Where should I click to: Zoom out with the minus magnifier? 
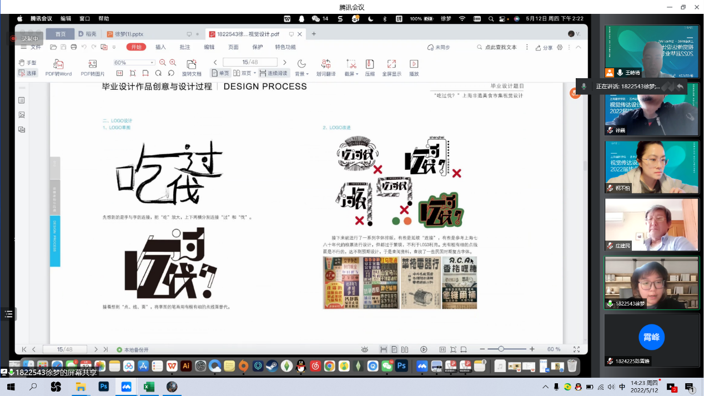tap(163, 63)
